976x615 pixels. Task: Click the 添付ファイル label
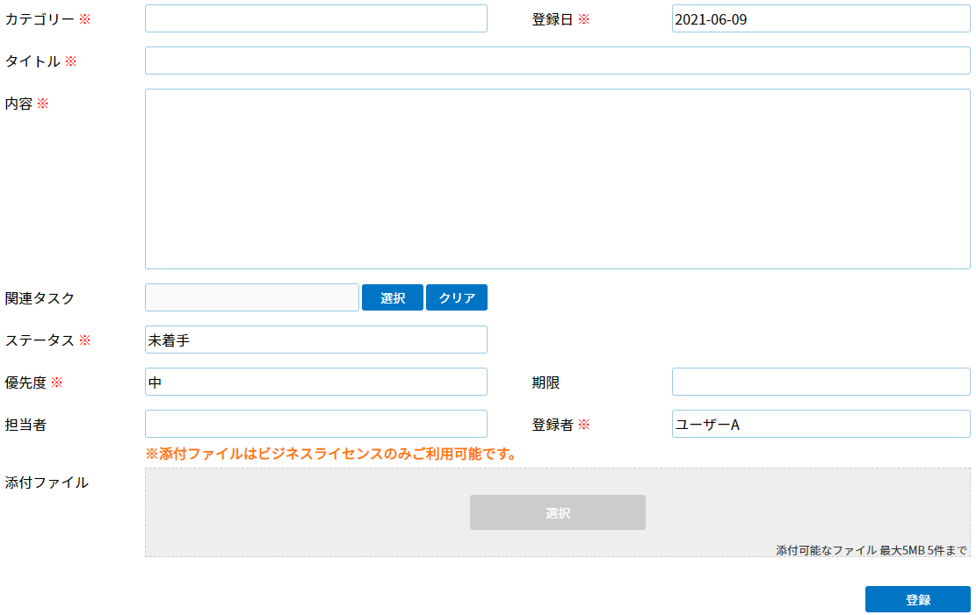tap(47, 482)
